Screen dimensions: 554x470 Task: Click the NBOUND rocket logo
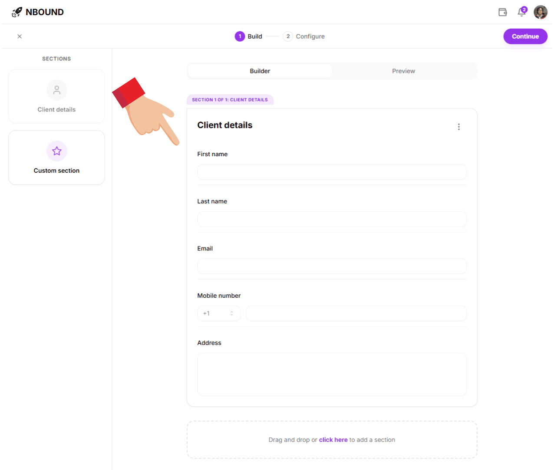tap(17, 12)
